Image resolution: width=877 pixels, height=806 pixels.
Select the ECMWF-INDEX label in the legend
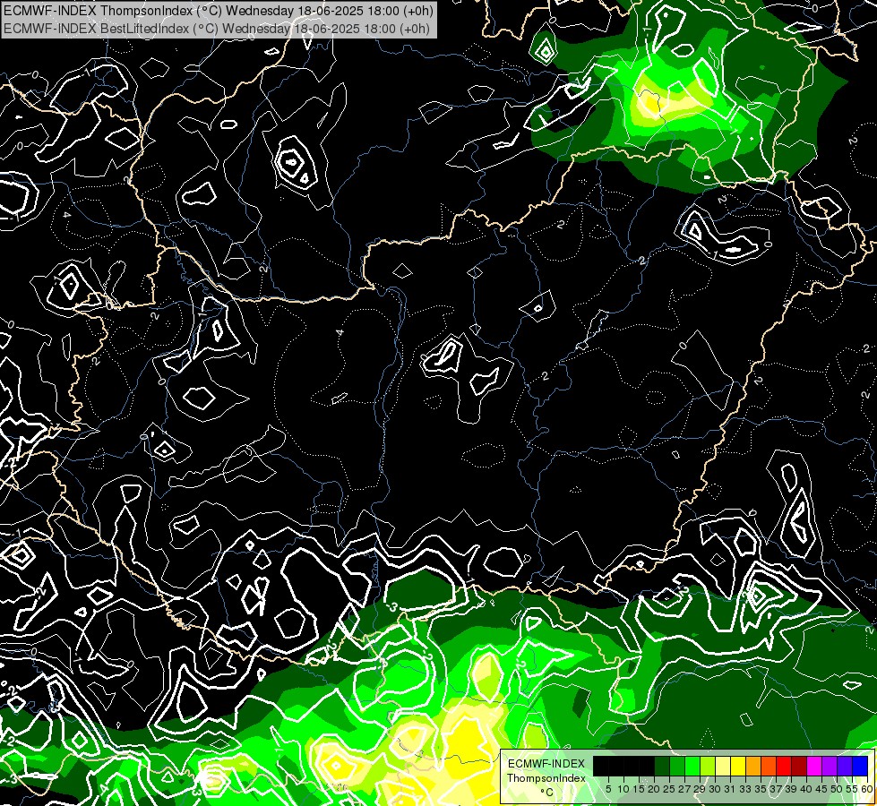(546, 764)
